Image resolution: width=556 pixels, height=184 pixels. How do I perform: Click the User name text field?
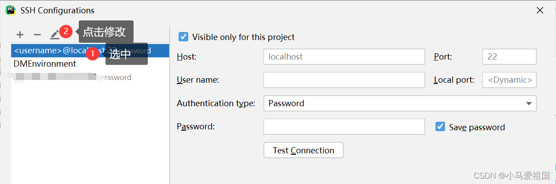pos(344,80)
